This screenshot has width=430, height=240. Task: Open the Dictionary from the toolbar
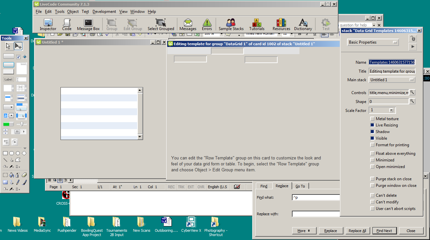tap(303, 24)
